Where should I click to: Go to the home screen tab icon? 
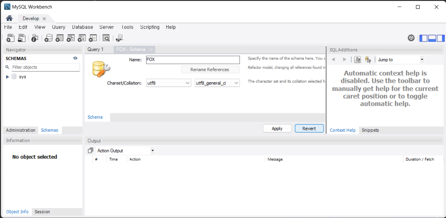pyautogui.click(x=9, y=18)
